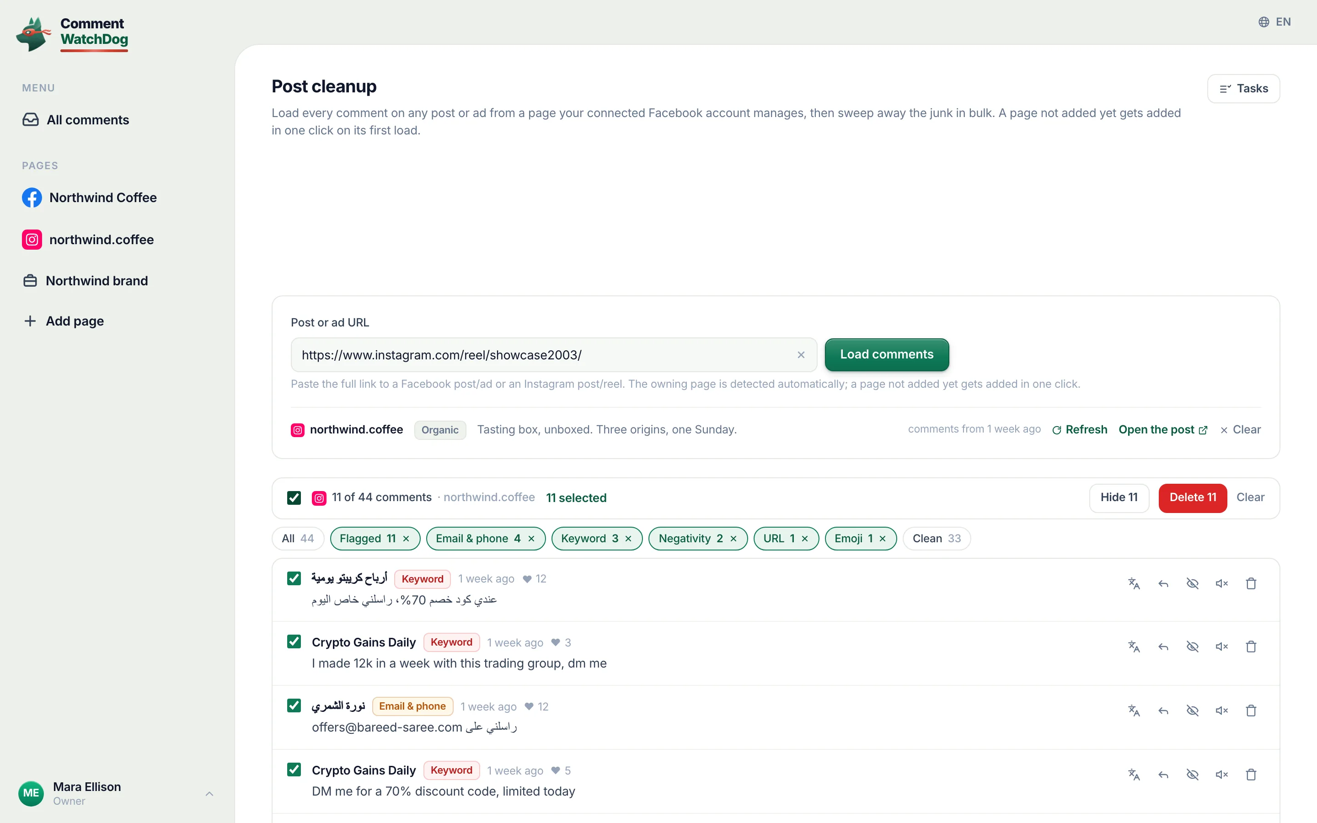
Task: Remove the Emoji filter chip
Action: [x=882, y=539]
